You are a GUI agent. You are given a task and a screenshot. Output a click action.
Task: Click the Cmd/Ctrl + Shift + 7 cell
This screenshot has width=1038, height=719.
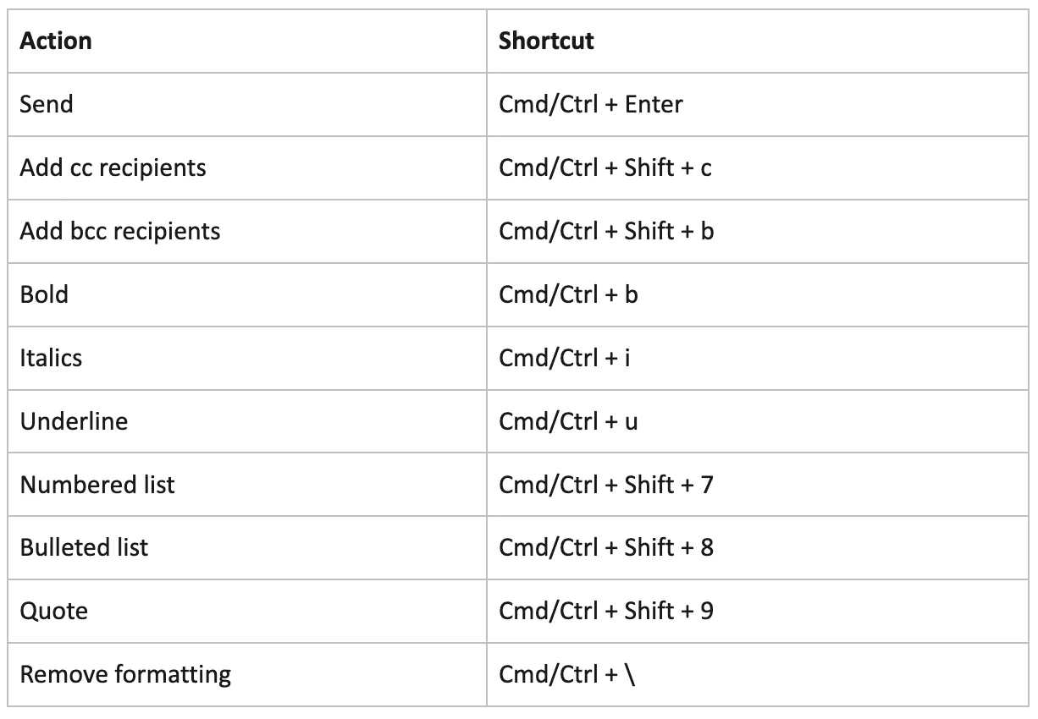point(605,485)
